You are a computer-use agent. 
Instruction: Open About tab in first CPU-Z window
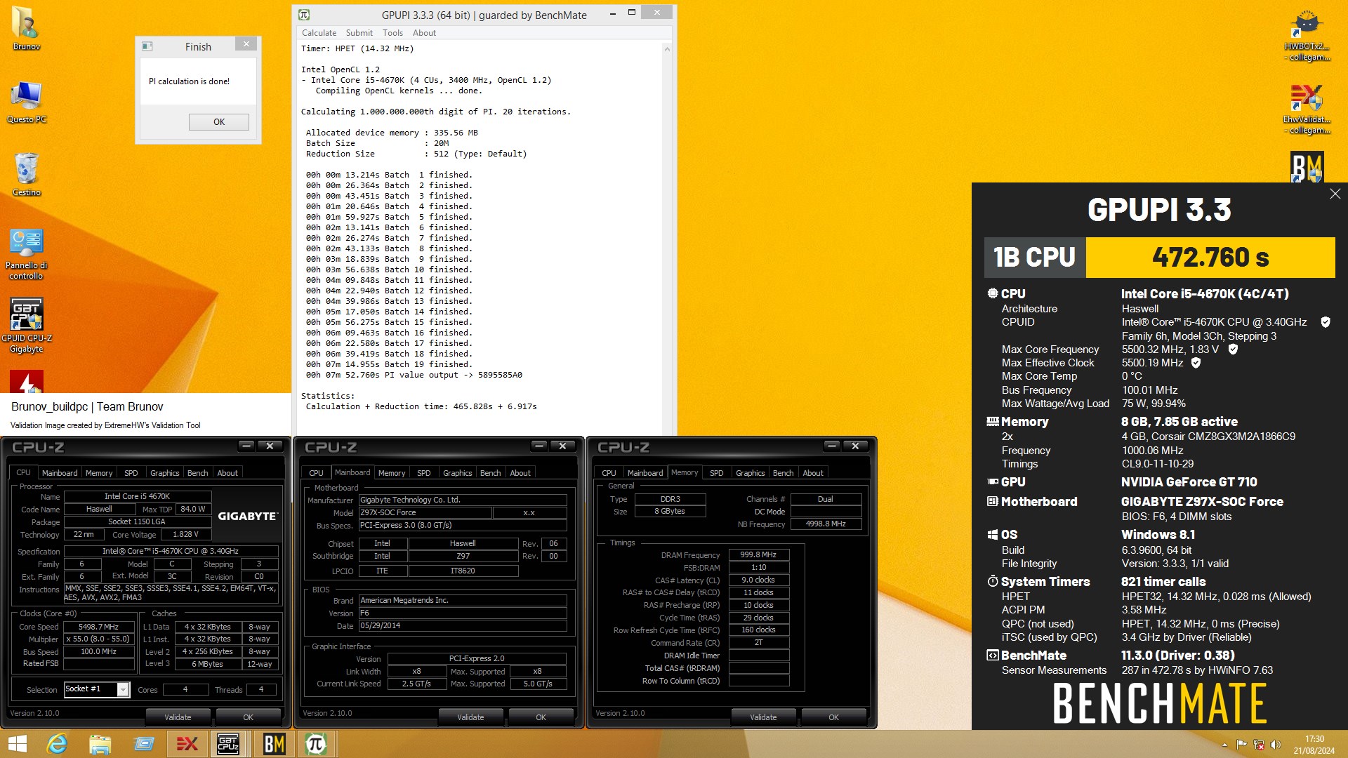(227, 473)
